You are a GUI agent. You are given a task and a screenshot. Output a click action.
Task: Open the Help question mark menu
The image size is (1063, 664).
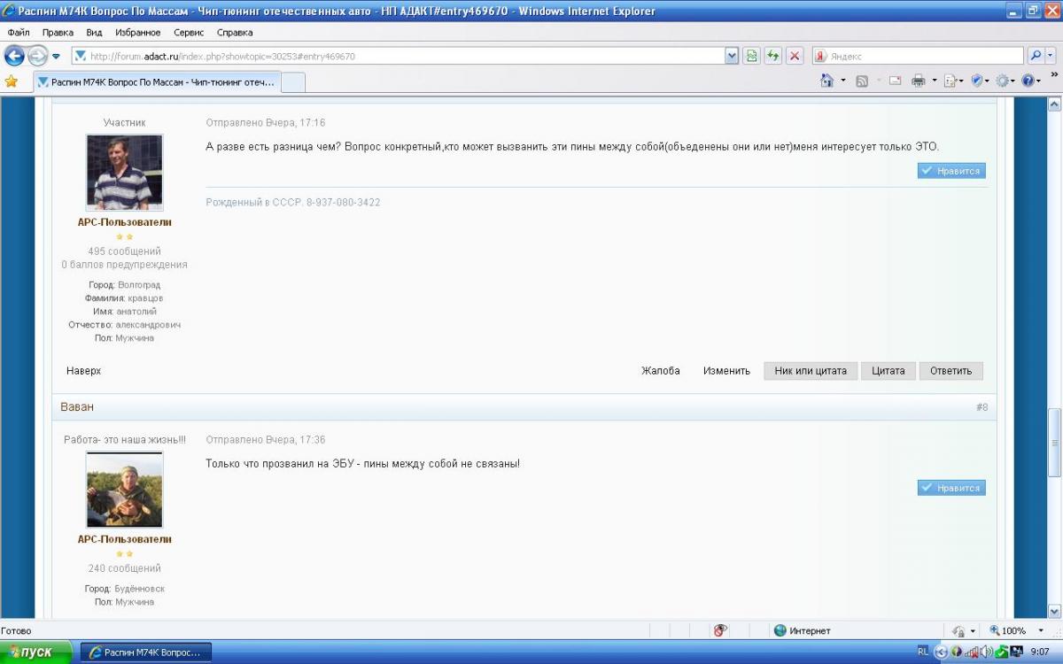[x=1031, y=81]
